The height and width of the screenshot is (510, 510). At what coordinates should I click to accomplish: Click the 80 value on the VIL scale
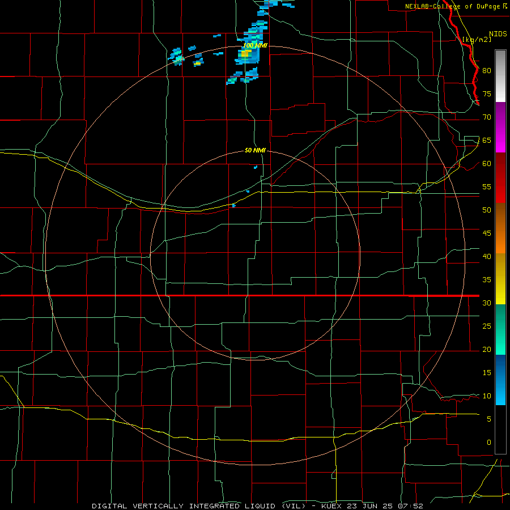pos(487,71)
